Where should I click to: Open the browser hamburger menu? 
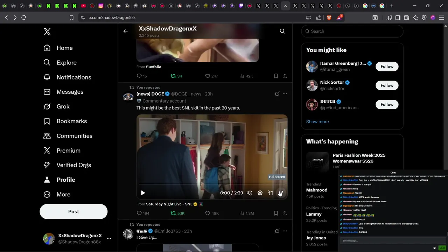coord(441,17)
